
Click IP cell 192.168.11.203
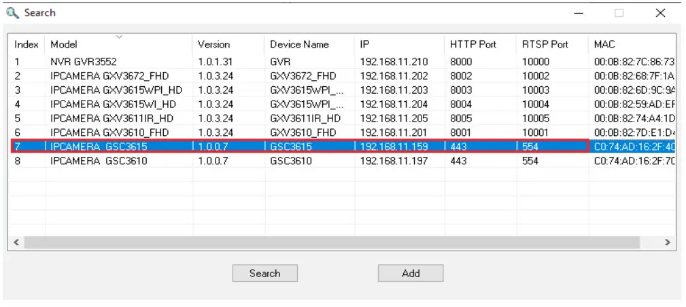click(394, 90)
